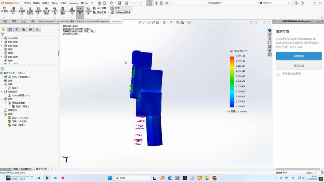The height and width of the screenshot is (182, 324).
Task: Open the 工具 menu in the menu bar
Action: pyautogui.click(x=63, y=3)
